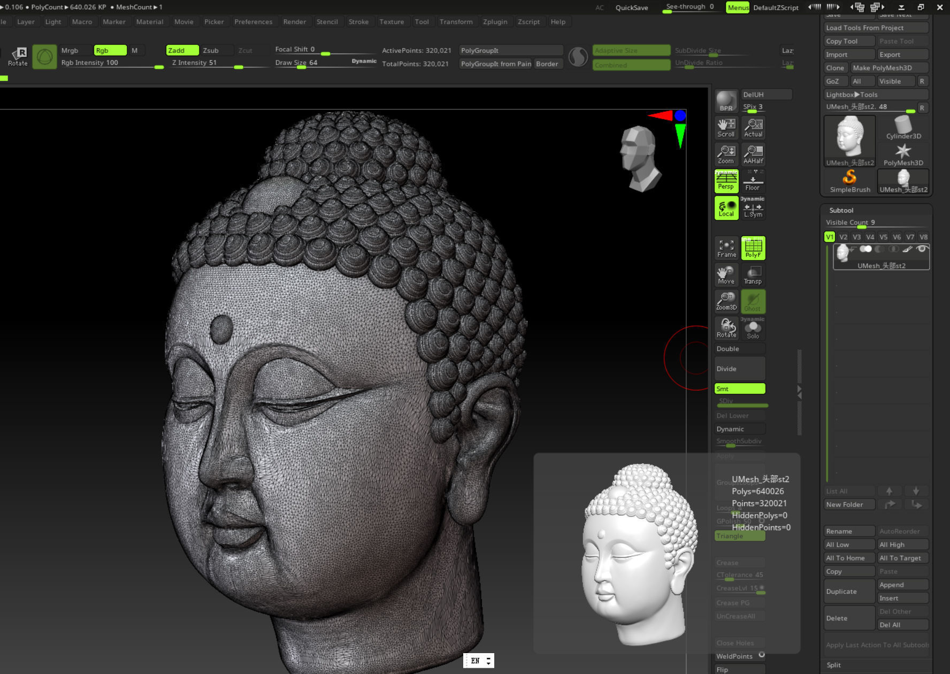Image resolution: width=950 pixels, height=674 pixels.
Task: Switch to V2 visibility set
Action: pyautogui.click(x=843, y=237)
